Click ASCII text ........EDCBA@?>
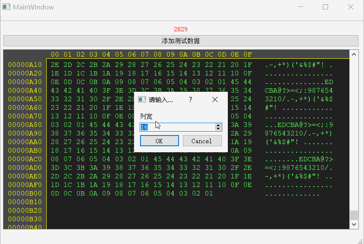The height and width of the screenshot is (244, 364). click(x=299, y=159)
